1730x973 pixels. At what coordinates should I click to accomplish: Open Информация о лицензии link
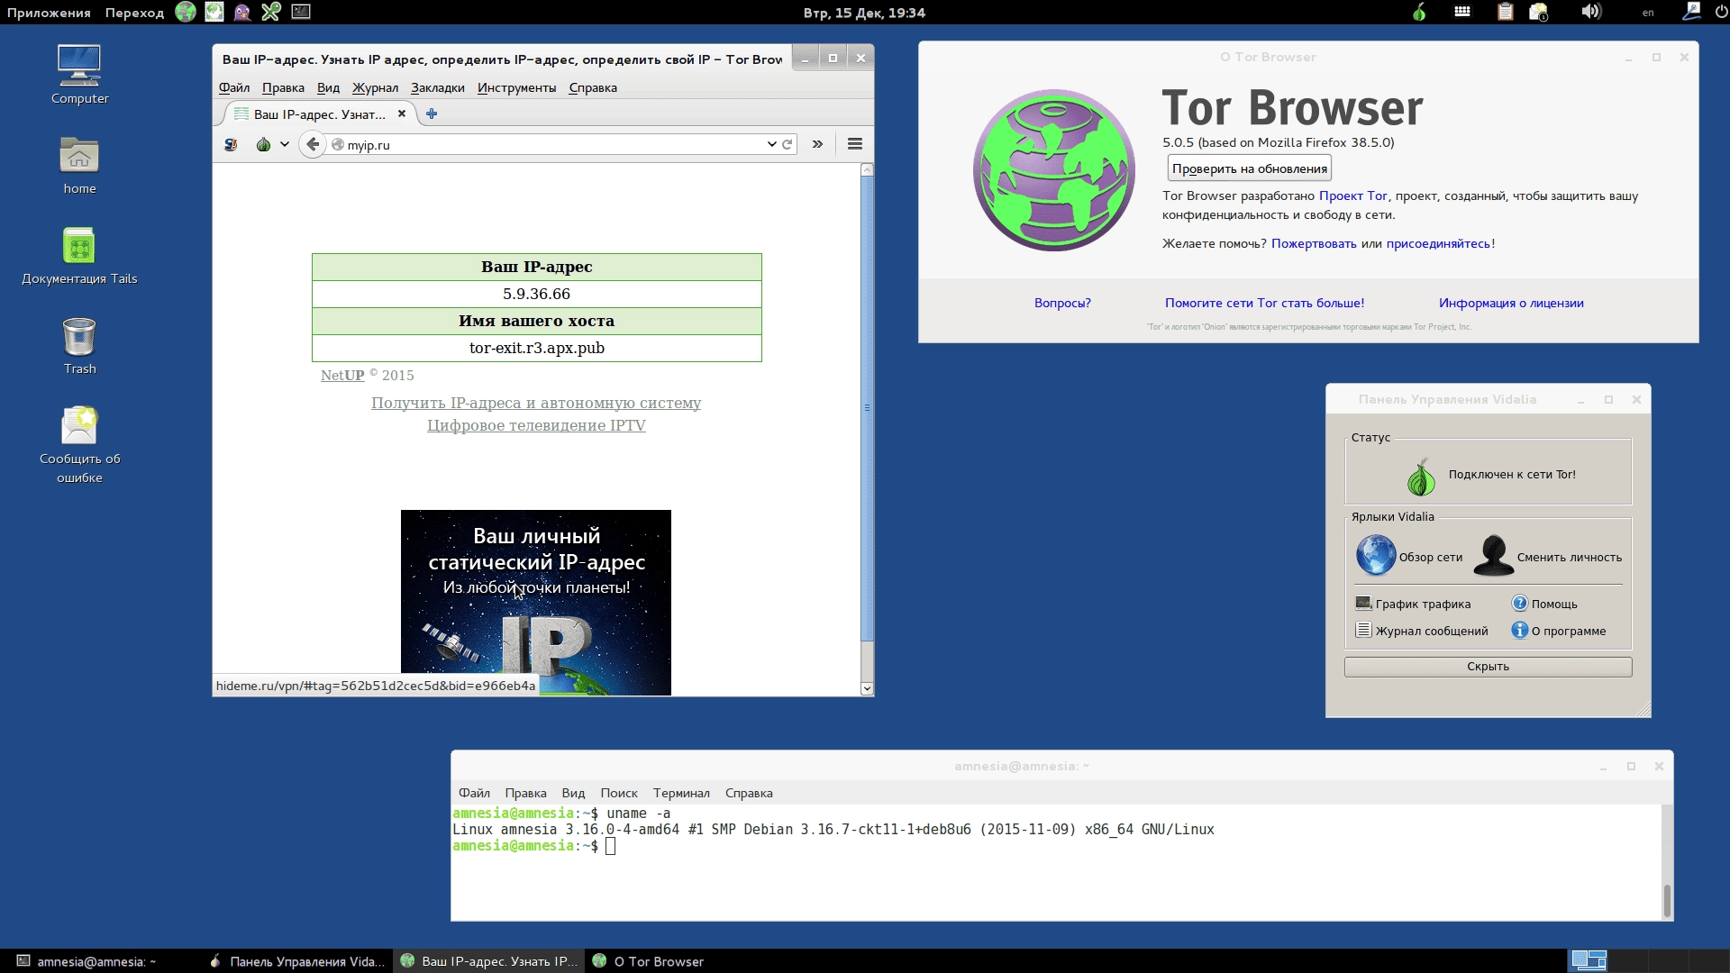click(x=1511, y=303)
